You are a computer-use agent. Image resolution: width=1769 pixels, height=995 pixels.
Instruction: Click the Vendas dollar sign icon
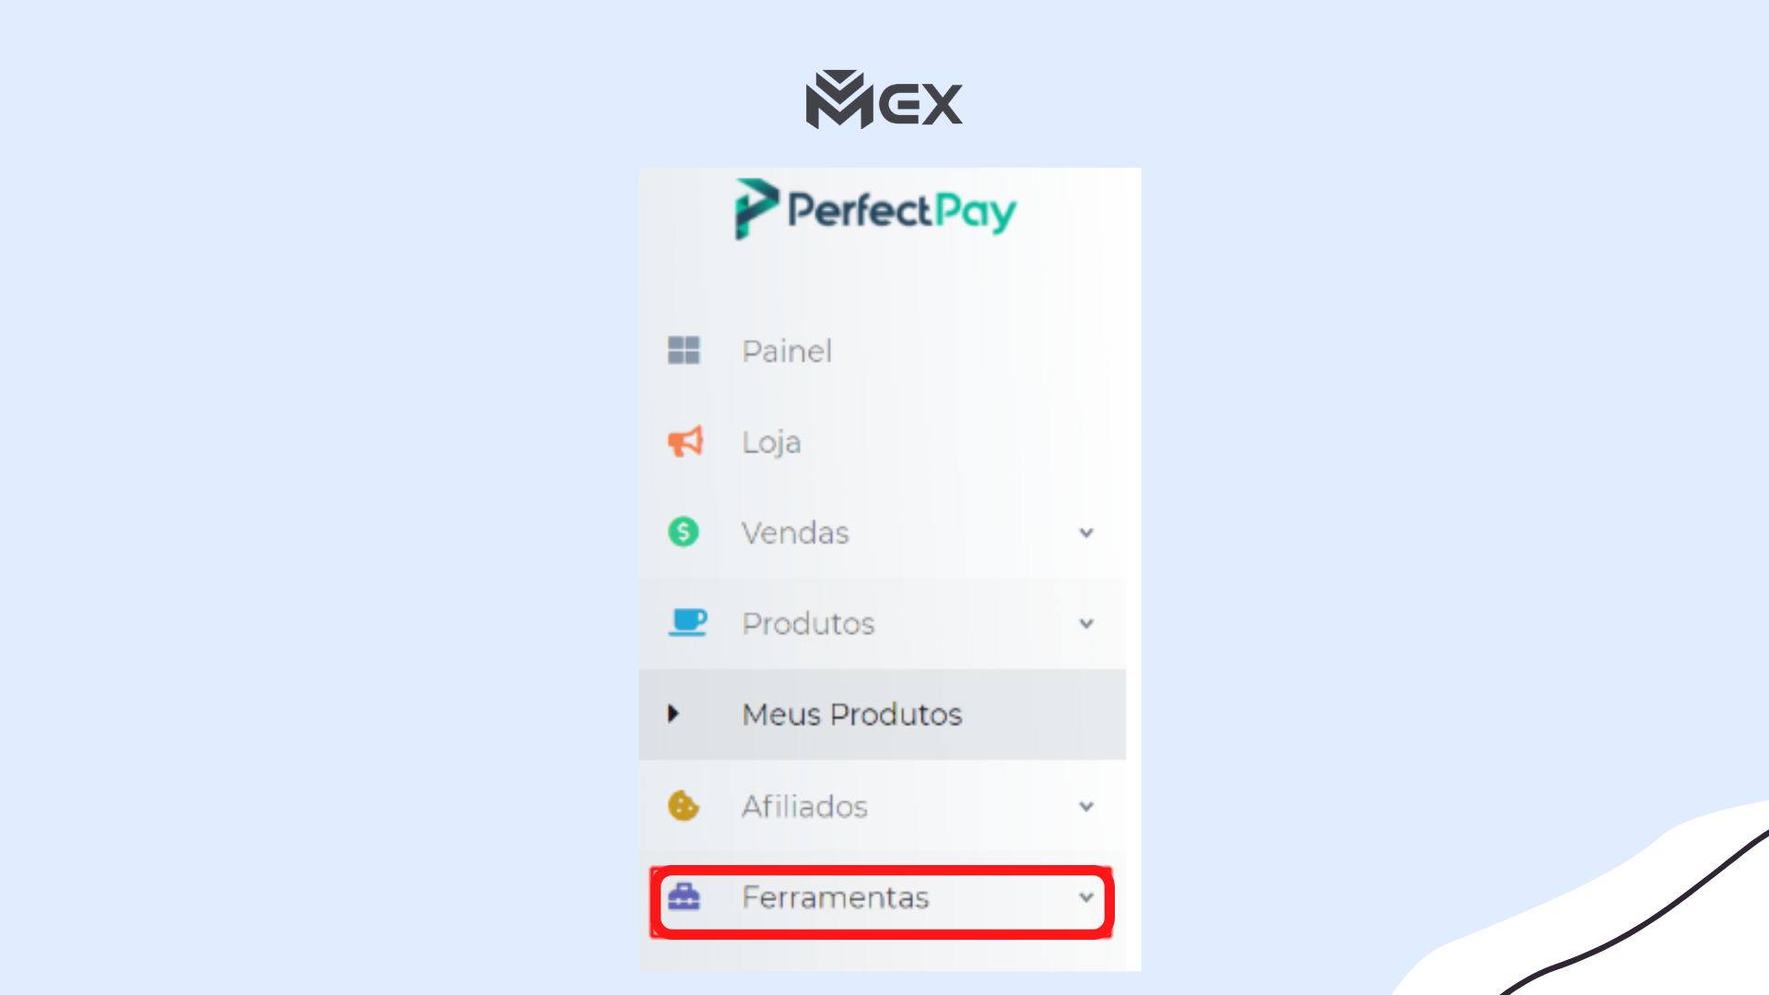pyautogui.click(x=684, y=533)
